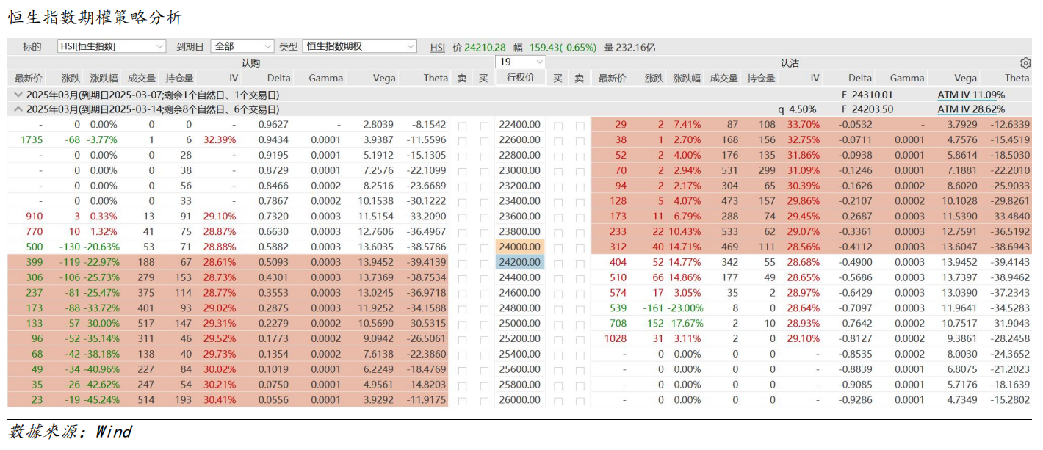The image size is (1043, 450).
Task: Click the ATM IV 11.09% link
Action: click(971, 95)
